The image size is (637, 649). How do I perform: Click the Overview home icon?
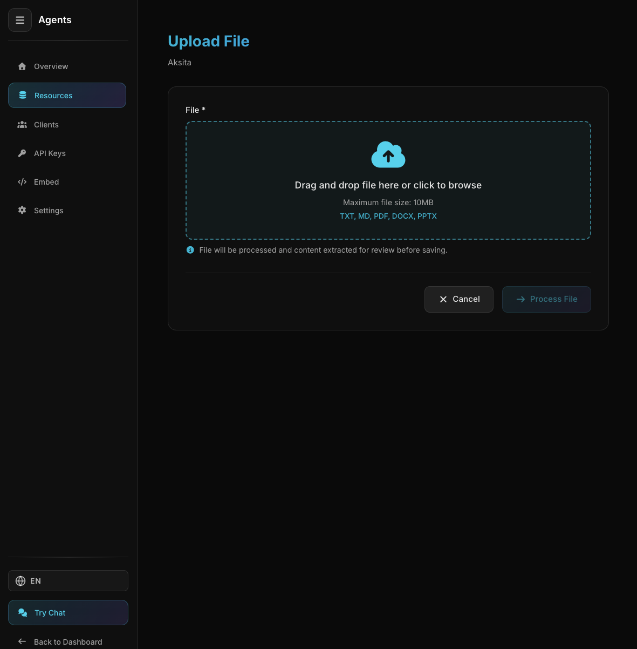click(22, 66)
